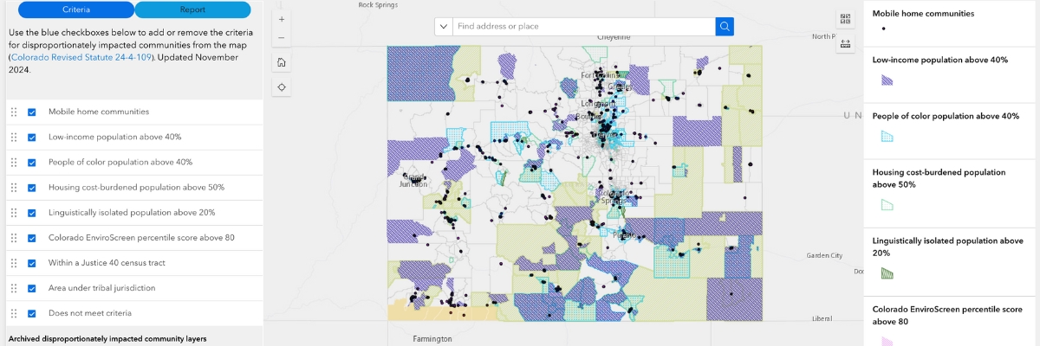1040x346 pixels.
Task: Click Colorado EnviroScreen percentile score row label
Action: pyautogui.click(x=141, y=238)
